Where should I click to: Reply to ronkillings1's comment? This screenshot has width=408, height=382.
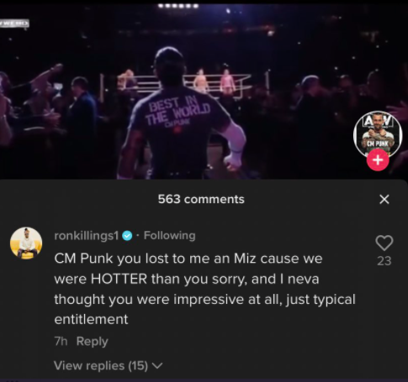[92, 342]
